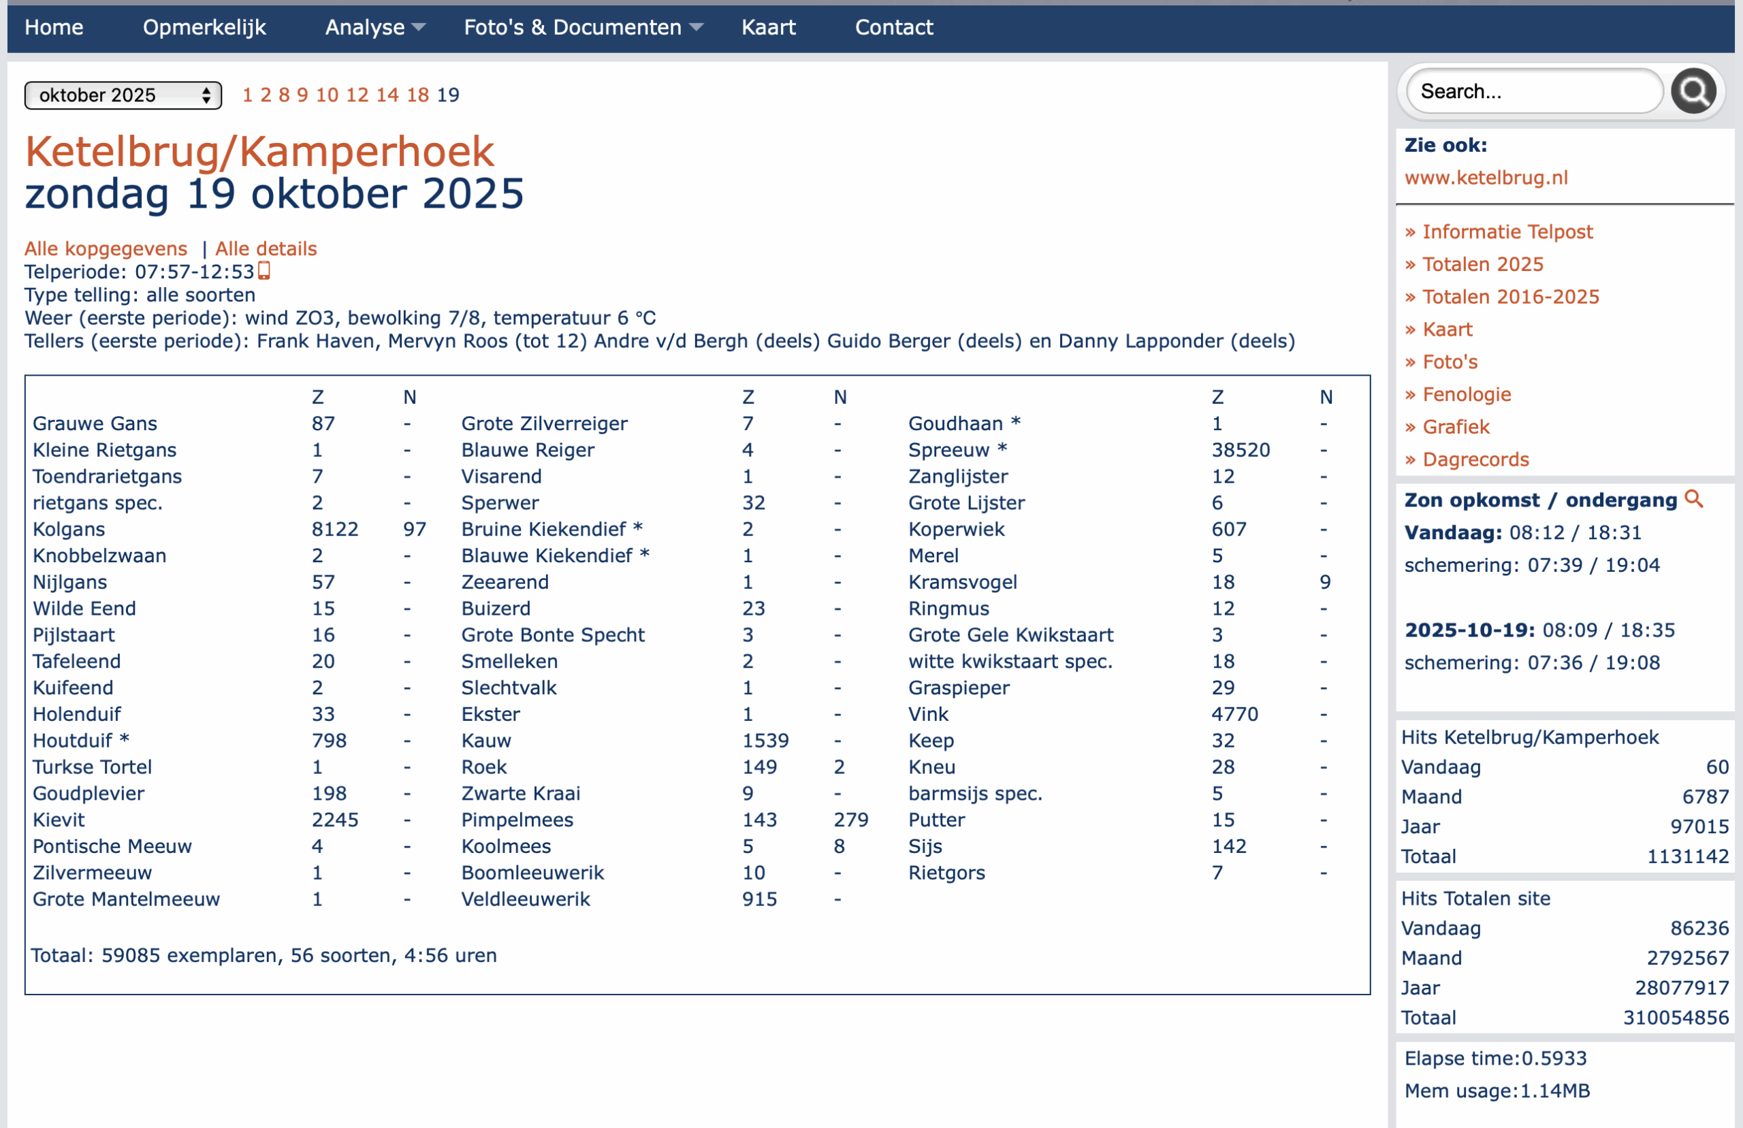This screenshot has width=1743, height=1128.
Task: Go to the Home menu item
Action: (54, 27)
